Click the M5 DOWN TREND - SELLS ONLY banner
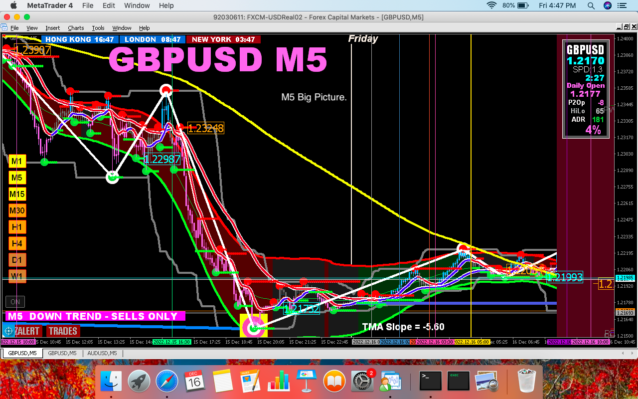638x399 pixels. [95, 316]
